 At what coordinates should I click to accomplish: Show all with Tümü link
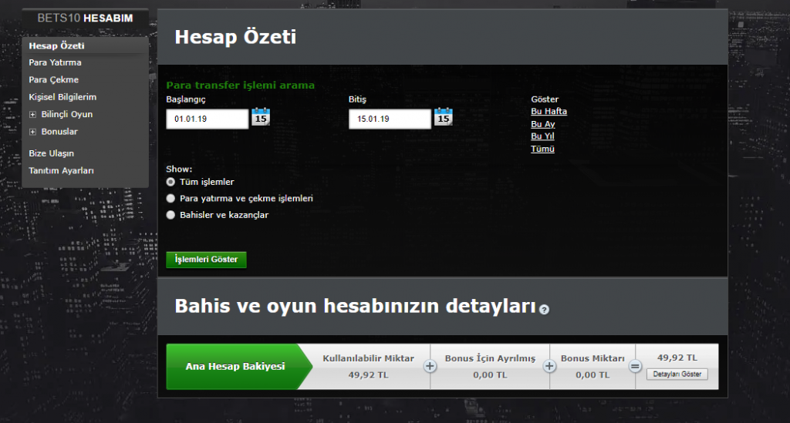click(x=542, y=149)
